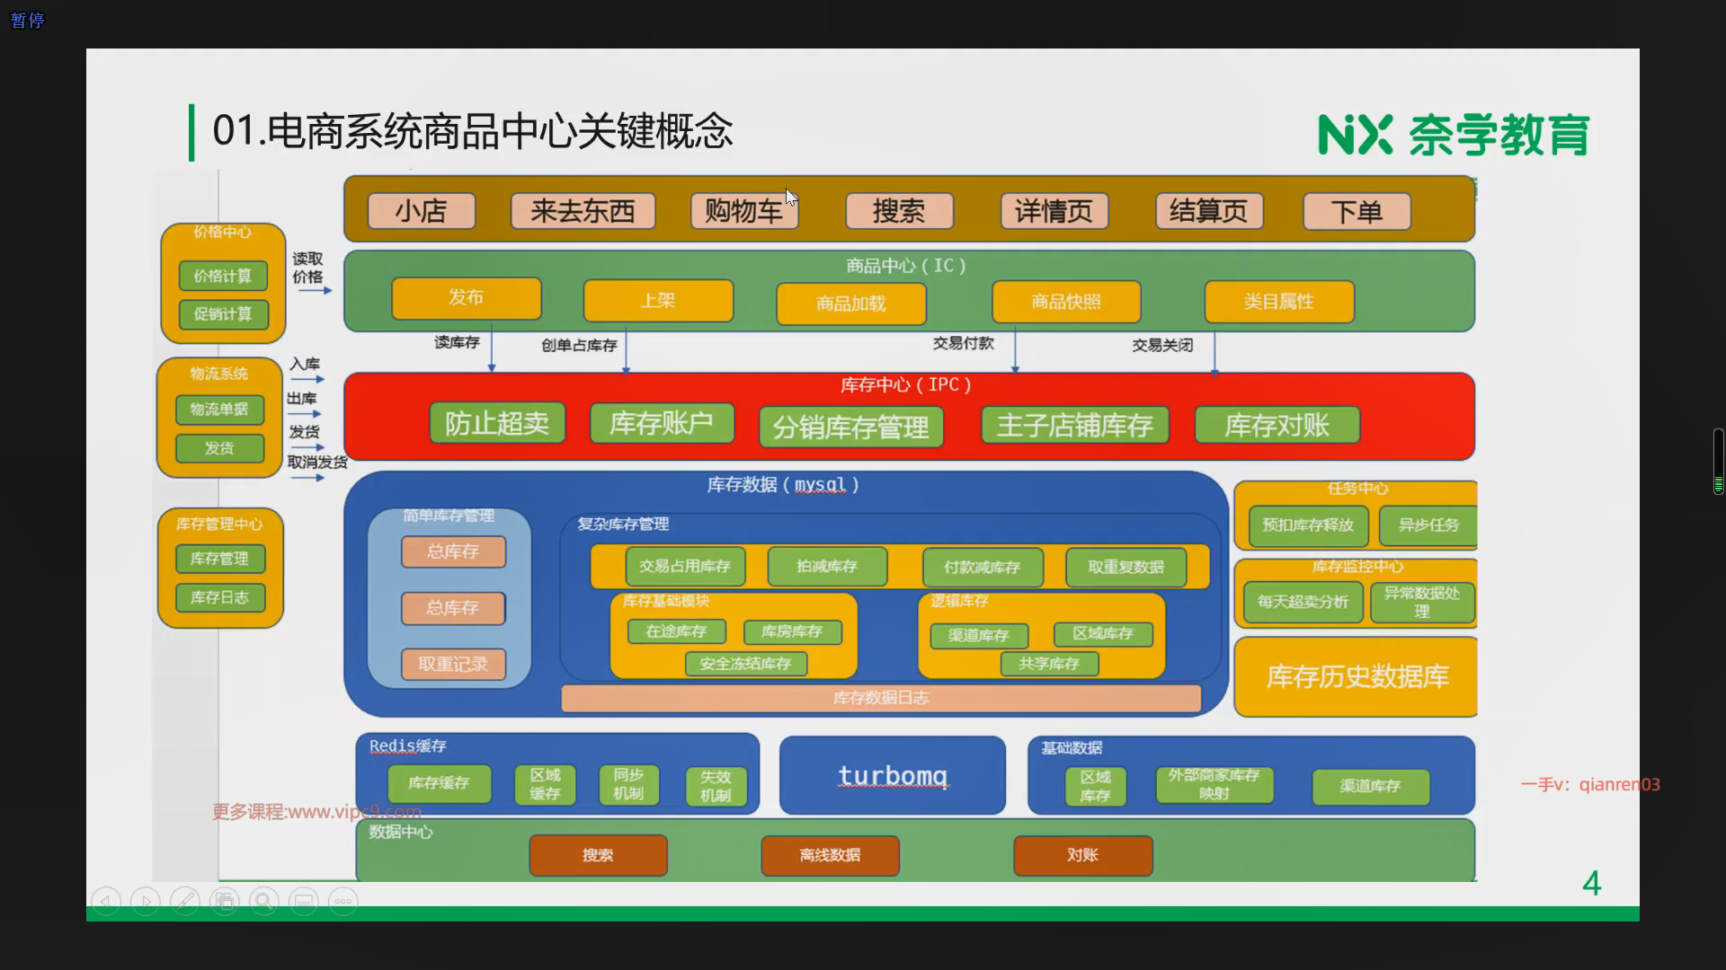
Task: Select the 搜索 box in top row
Action: click(x=898, y=211)
